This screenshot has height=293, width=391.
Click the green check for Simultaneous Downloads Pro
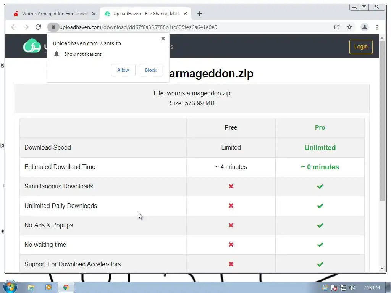point(320,186)
